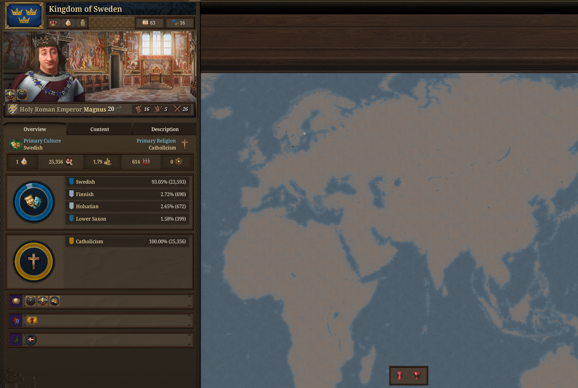Click the culture pie chart with masks

point(34,202)
